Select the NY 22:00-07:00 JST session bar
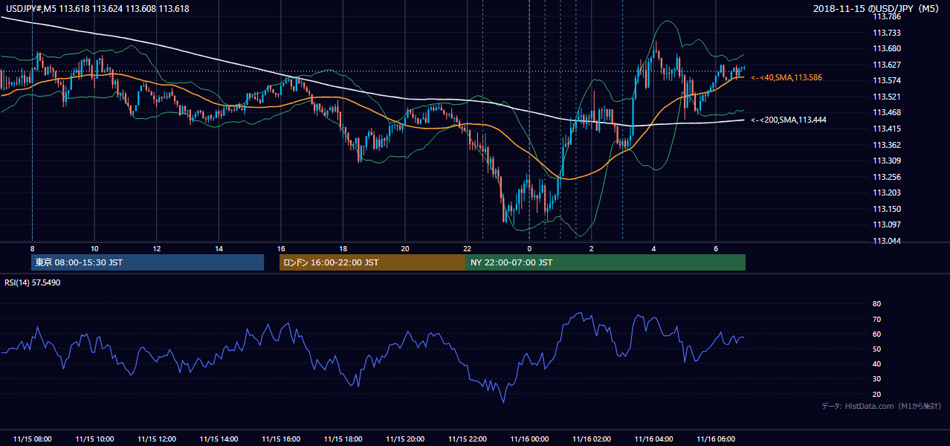The height and width of the screenshot is (446, 950). 606,262
